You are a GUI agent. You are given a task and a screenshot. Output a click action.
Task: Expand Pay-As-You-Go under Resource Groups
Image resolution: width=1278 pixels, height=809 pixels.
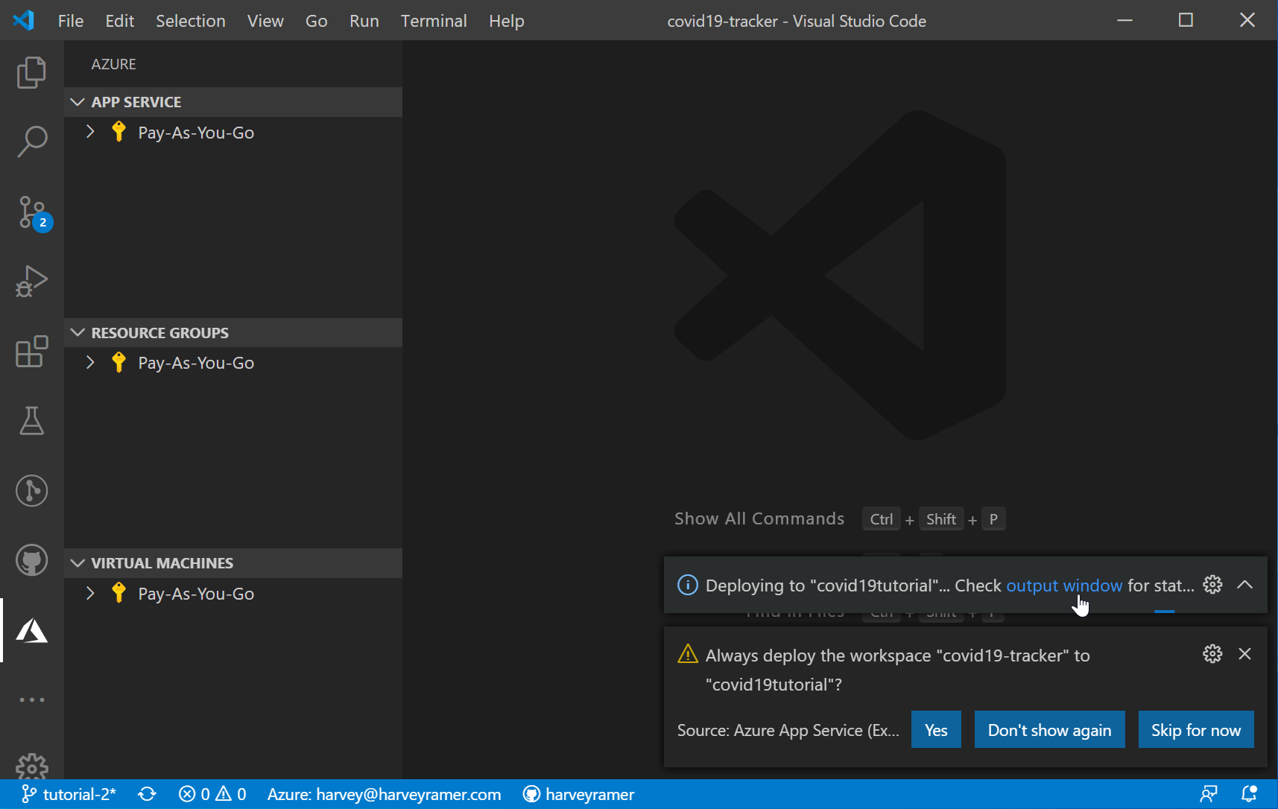tap(90, 363)
